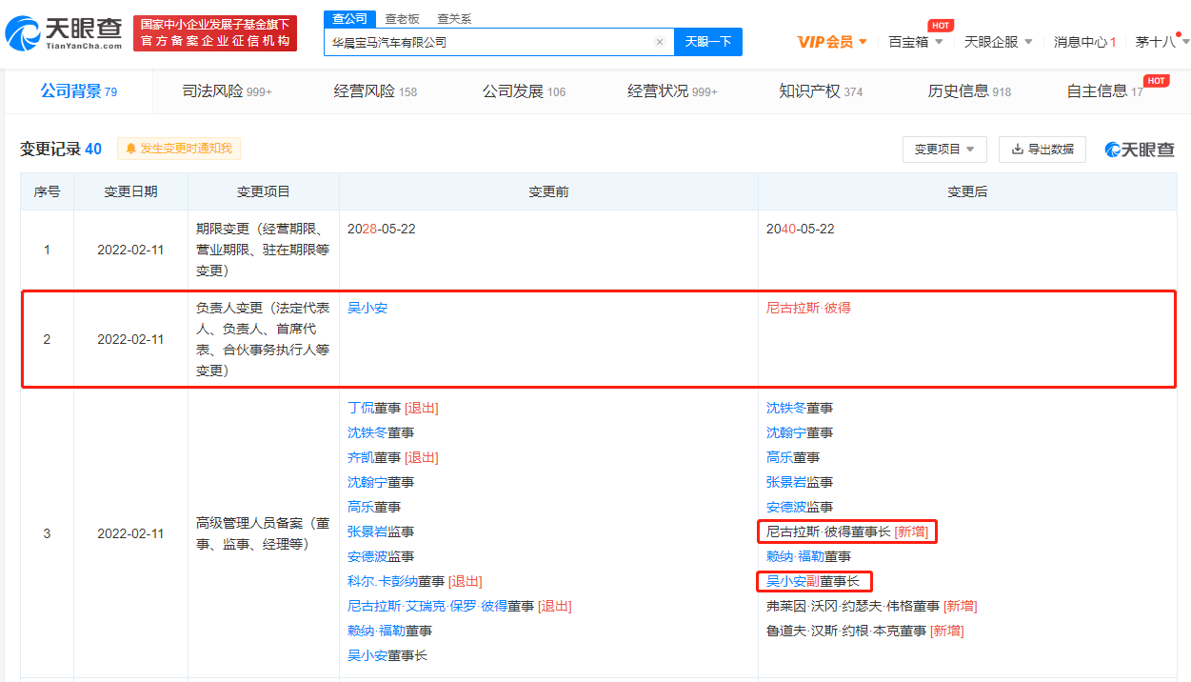This screenshot has width=1191, height=682.
Task: Click 沈铁冬 in the 变更前 column
Action: [367, 432]
